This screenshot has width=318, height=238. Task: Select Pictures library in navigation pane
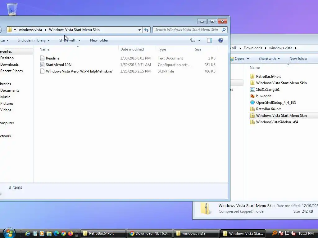(x=7, y=104)
